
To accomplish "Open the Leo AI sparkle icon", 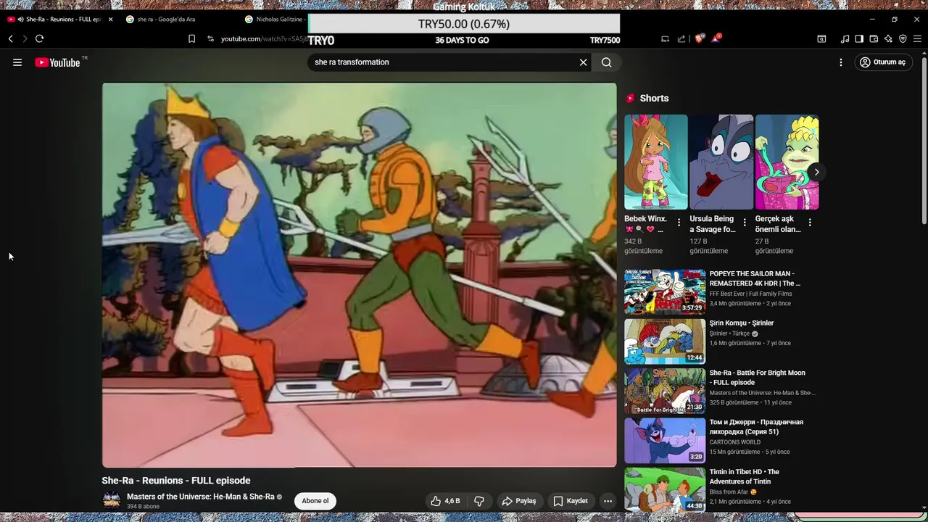I will tap(888, 38).
